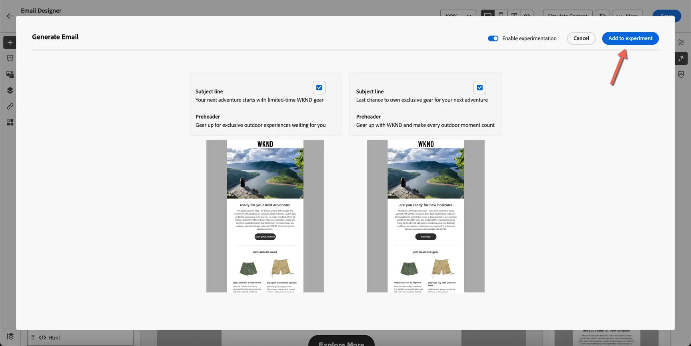
Task: Click subject text 'Your next adventure starts with limited-time WKND gear'
Action: (260, 100)
